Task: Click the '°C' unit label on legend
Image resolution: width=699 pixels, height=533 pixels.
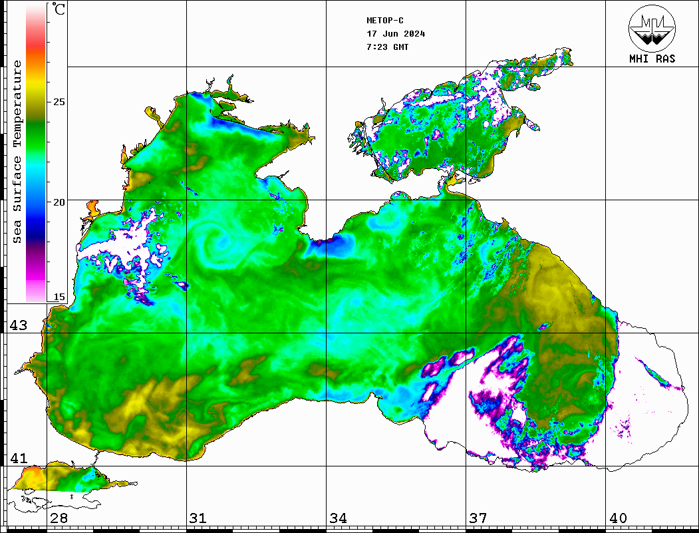Action: [x=59, y=9]
